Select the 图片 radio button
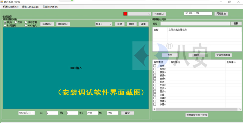The image size is (243, 123). pyautogui.click(x=16, y=22)
